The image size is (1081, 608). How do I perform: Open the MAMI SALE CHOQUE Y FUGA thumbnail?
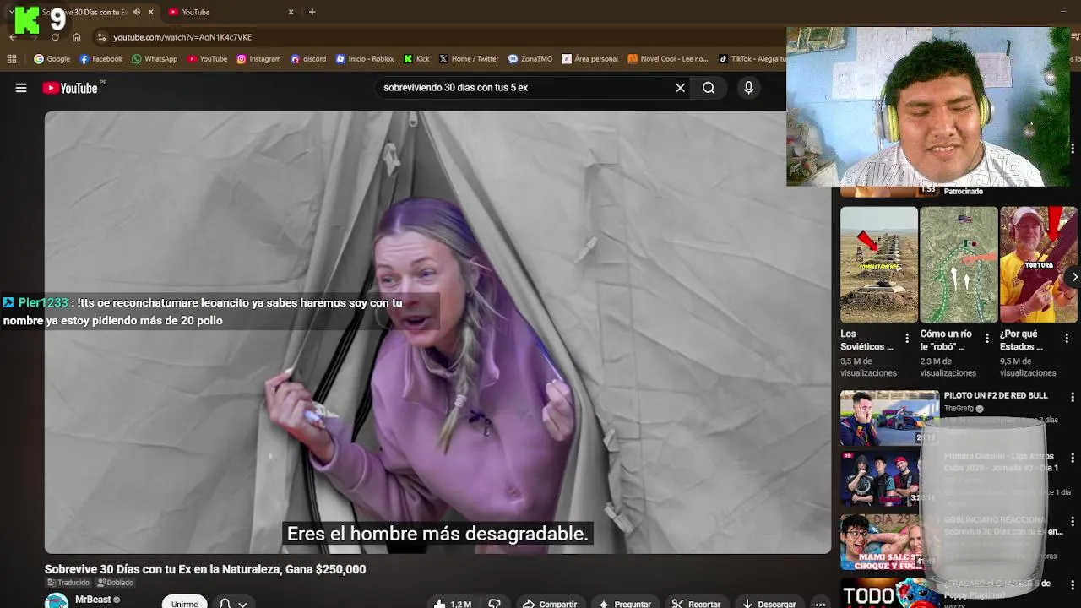pos(889,541)
